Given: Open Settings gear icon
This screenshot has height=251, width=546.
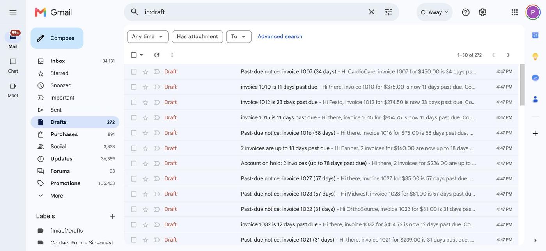Looking at the screenshot, I should click(482, 12).
